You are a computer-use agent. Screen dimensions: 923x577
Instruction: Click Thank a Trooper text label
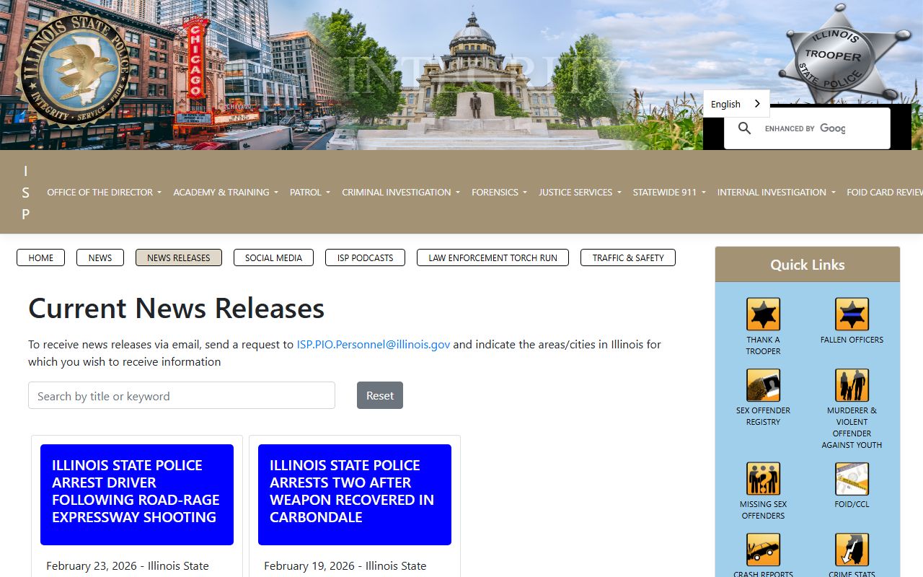click(763, 345)
